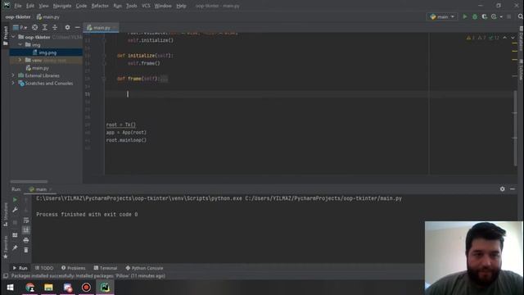Screen dimensions: 524x295
Task: Collapse the oop-tkinter project root
Action: (x=13, y=37)
